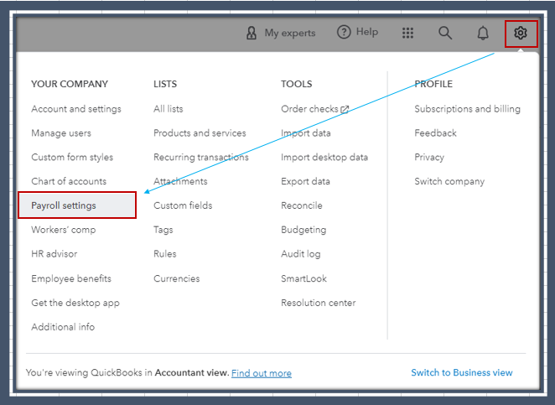Click the YOUR COMPANY heading
Image resolution: width=555 pixels, height=405 pixels.
70,84
